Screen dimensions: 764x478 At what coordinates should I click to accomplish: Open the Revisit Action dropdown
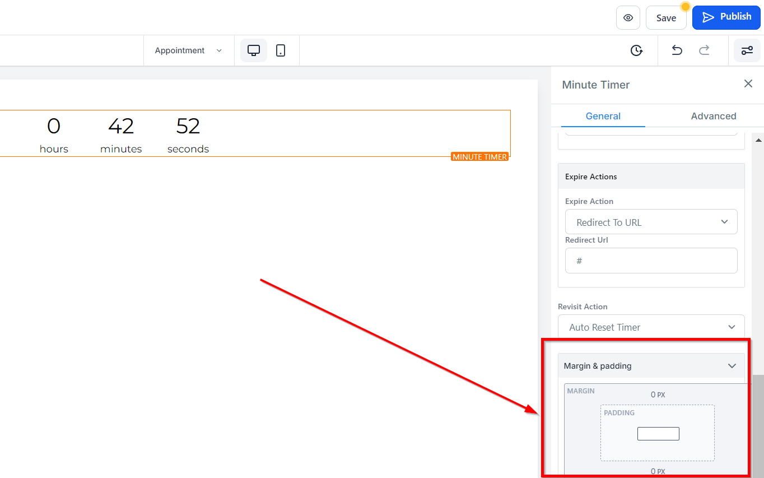pos(651,327)
